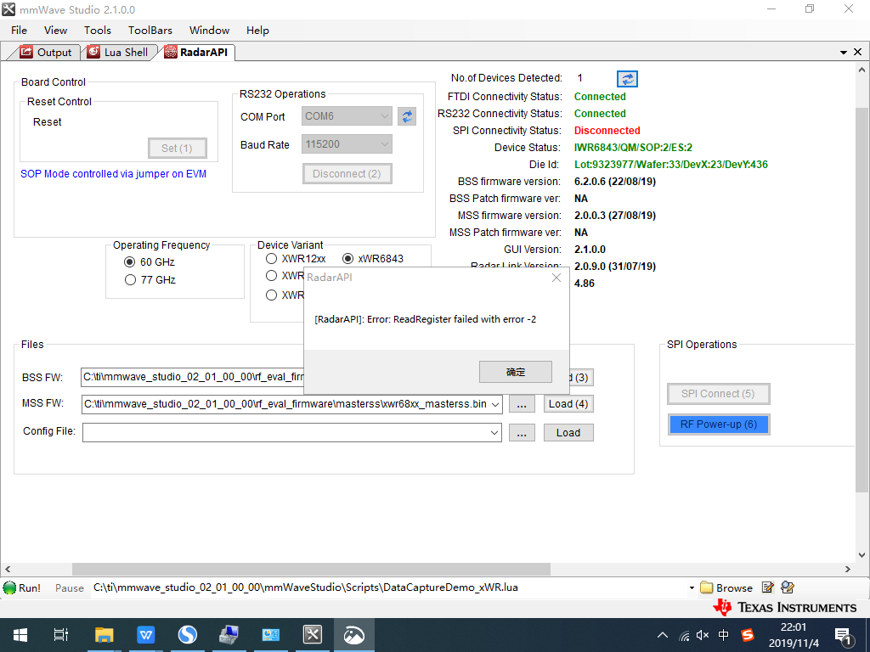Close the RadarAPI error dialog
870x652 pixels.
click(556, 278)
